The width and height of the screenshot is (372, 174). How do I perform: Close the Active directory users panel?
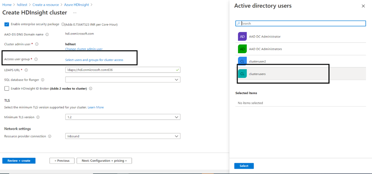pyautogui.click(x=363, y=6)
